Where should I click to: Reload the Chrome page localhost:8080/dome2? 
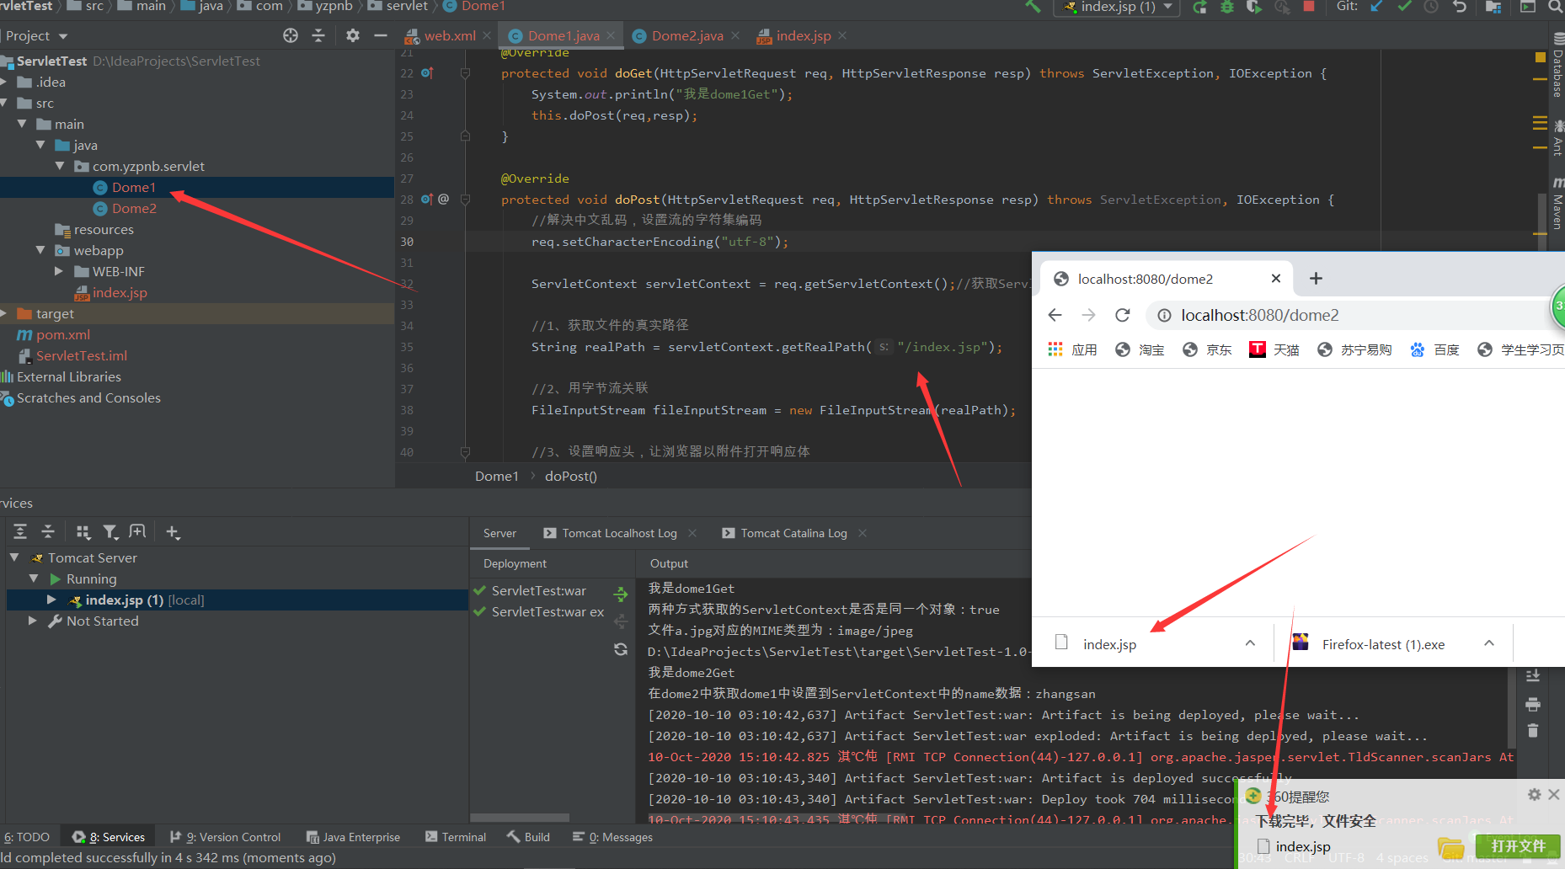(1122, 315)
